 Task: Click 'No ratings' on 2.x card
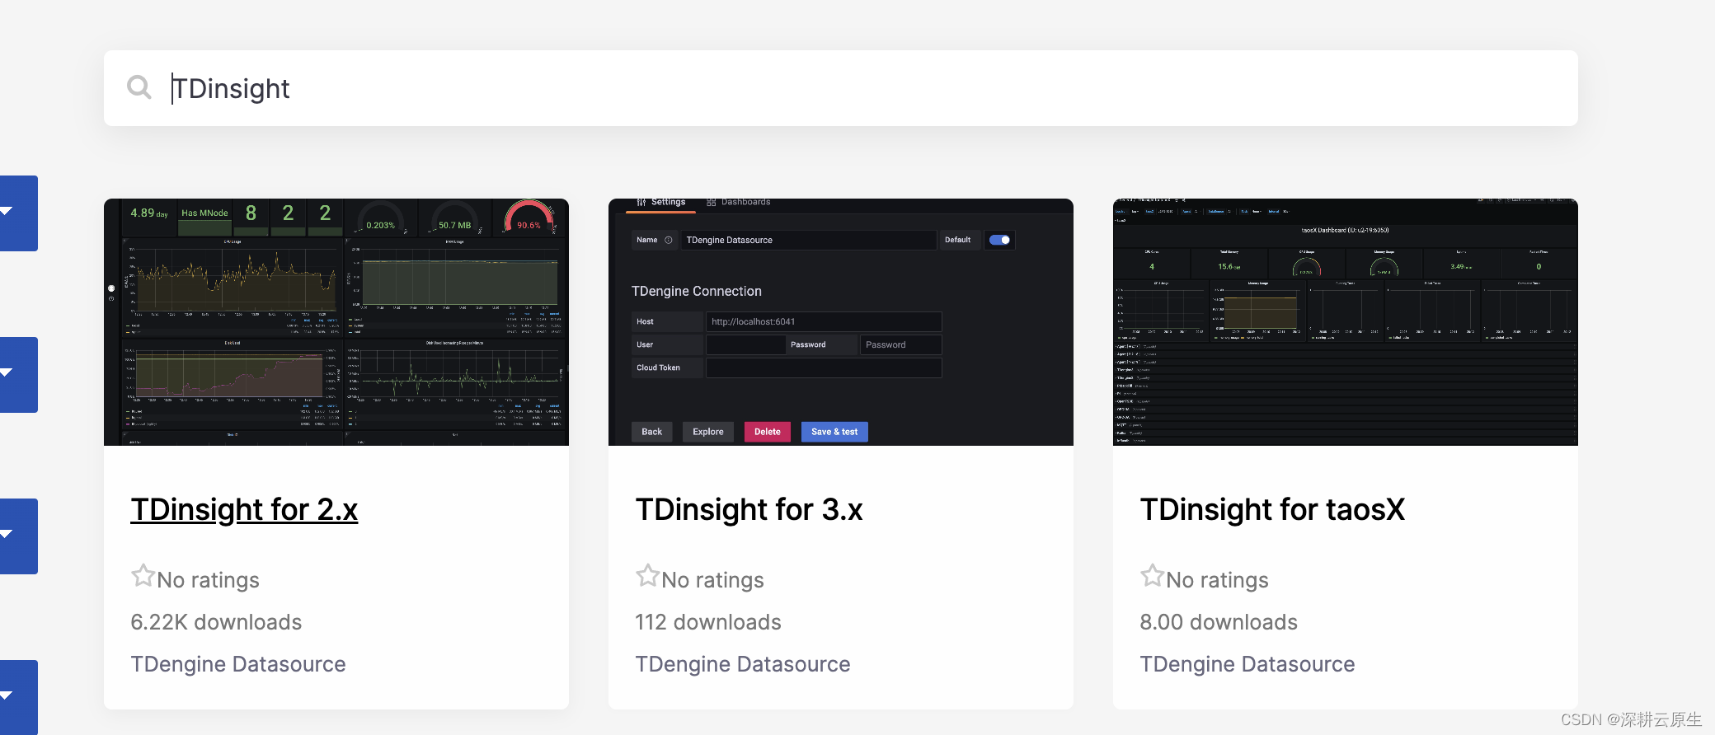click(209, 580)
